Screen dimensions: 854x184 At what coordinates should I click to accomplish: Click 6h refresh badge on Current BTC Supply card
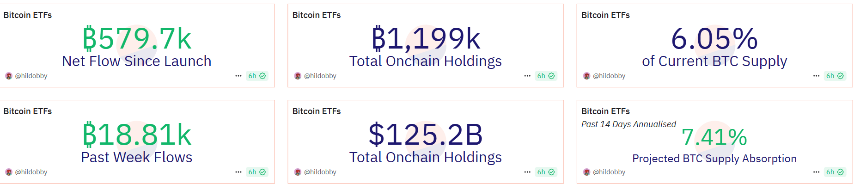click(x=835, y=76)
